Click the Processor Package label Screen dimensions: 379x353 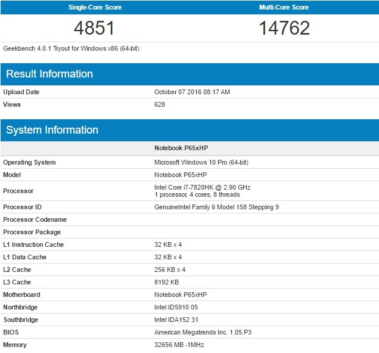pyautogui.click(x=32, y=232)
